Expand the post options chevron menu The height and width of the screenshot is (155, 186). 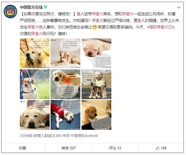click(x=179, y=8)
